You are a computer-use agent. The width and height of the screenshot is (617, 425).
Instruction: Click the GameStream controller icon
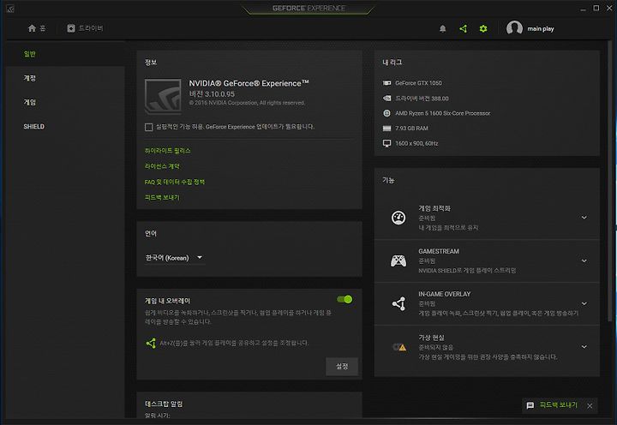pos(398,260)
